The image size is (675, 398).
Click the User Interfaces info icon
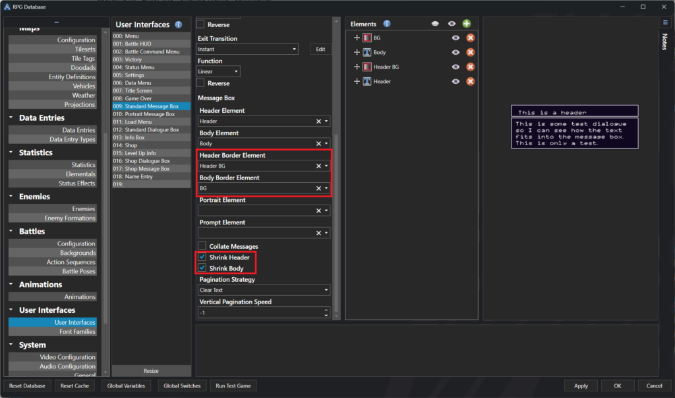tap(178, 24)
